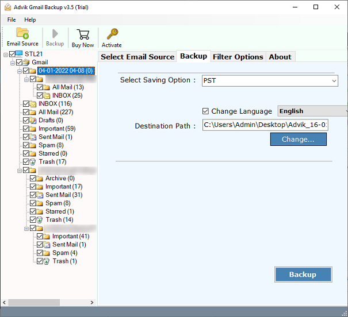Uncheck the INBOX (116) checkbox
This screenshot has width=348, height=317.
tap(26, 104)
